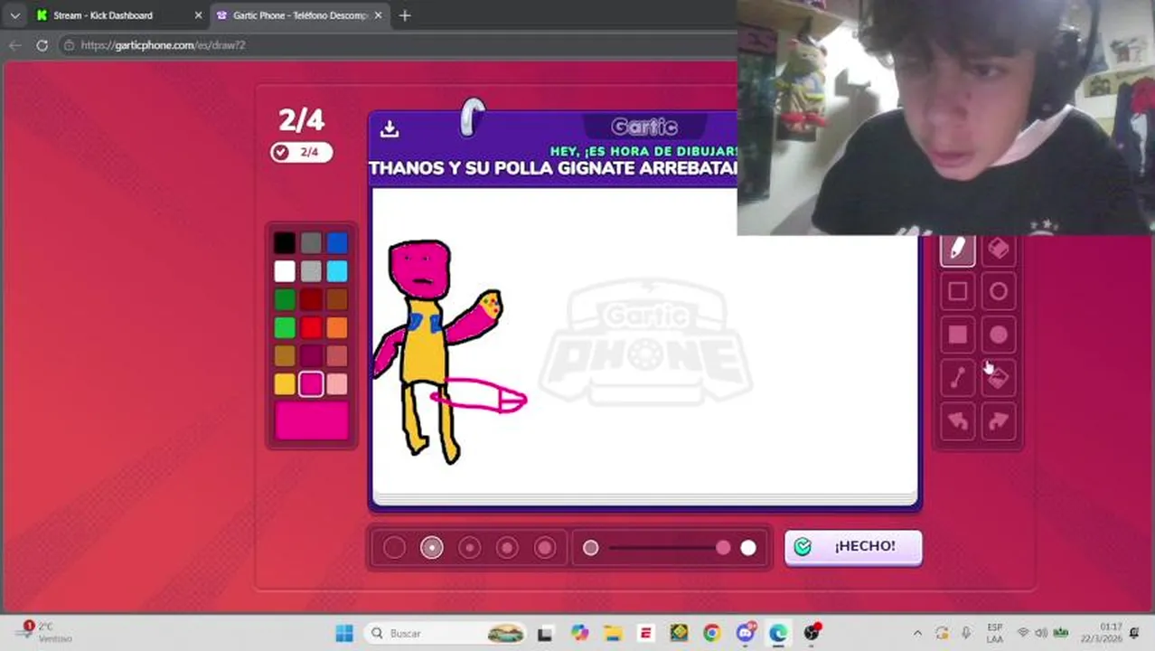
Task: Open the Windows Start menu
Action: [344, 633]
